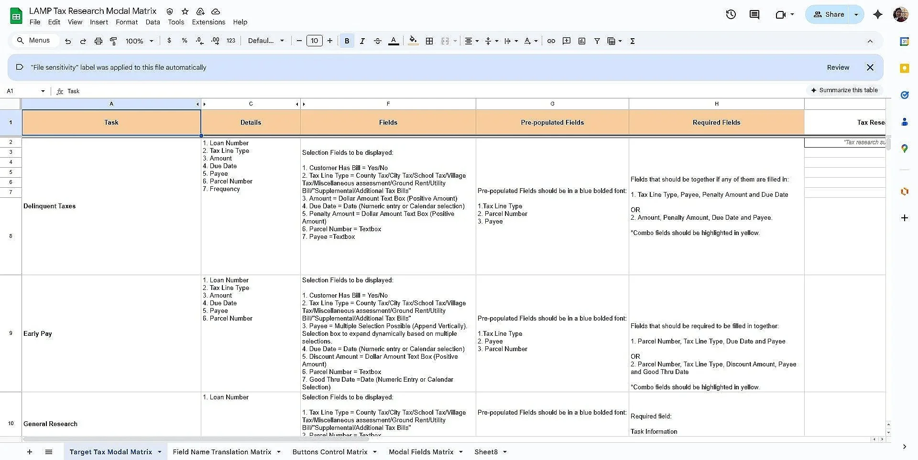Viewport: 918px width, 460px height.
Task: Open the text color picker
Action: coord(393,41)
